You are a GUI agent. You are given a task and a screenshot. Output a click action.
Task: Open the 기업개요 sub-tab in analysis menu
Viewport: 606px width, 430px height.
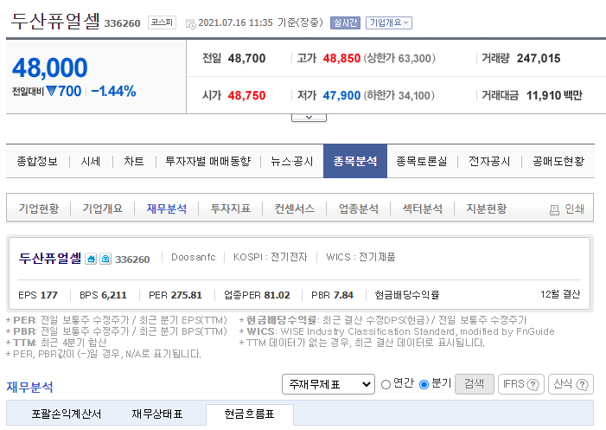[x=102, y=209]
